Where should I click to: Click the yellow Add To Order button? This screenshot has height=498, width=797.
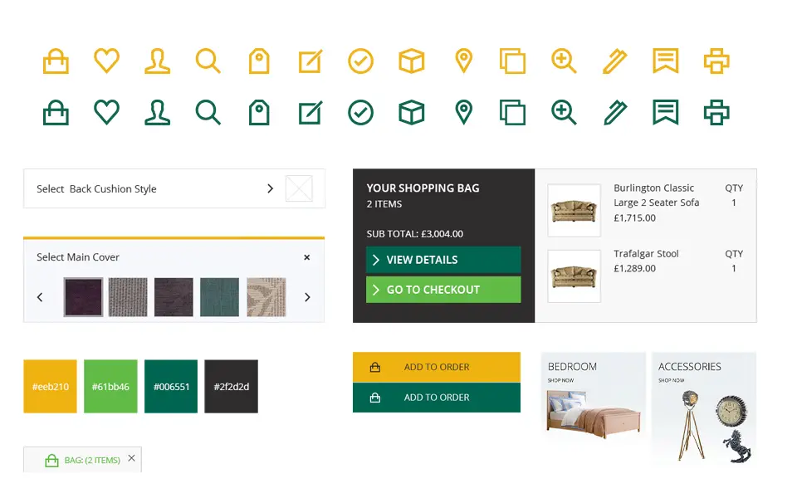coord(436,367)
